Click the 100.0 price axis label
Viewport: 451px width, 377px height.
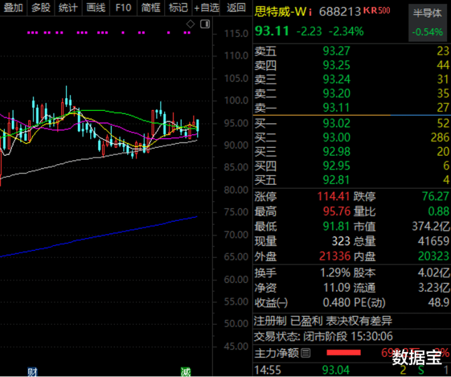[236, 101]
